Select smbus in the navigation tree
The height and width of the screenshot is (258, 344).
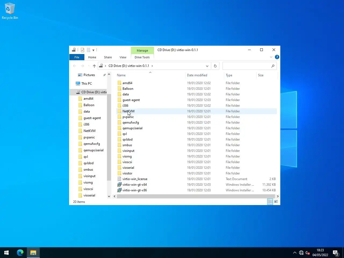88,170
